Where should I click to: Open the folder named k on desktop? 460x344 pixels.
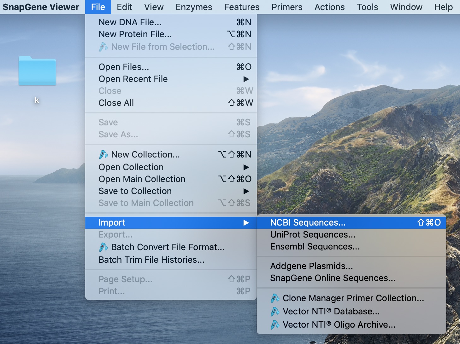tap(37, 71)
